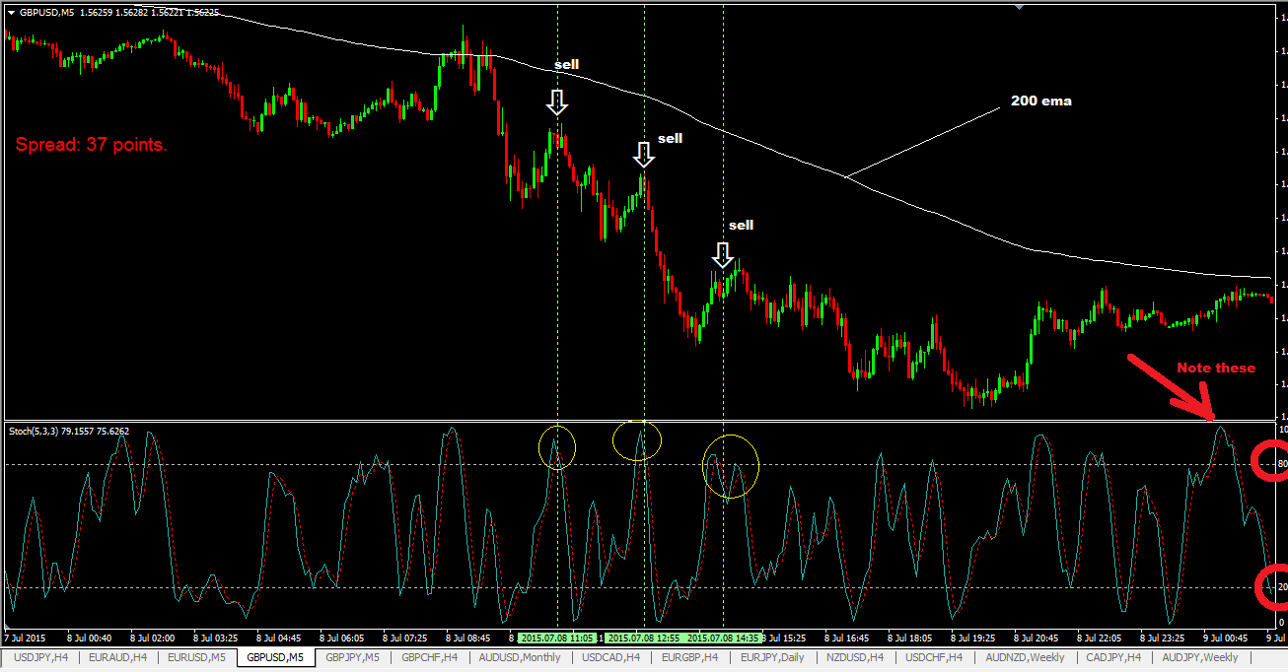Screen dimensions: 1288x672
Task: Switch to the USDJPY,H4 chart tab
Action: click(x=41, y=657)
